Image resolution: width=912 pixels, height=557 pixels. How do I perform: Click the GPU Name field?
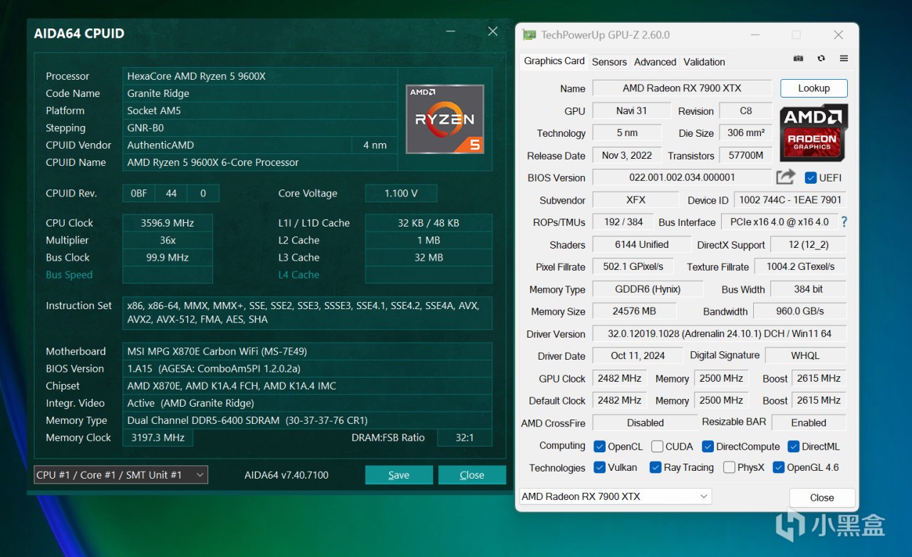click(682, 88)
